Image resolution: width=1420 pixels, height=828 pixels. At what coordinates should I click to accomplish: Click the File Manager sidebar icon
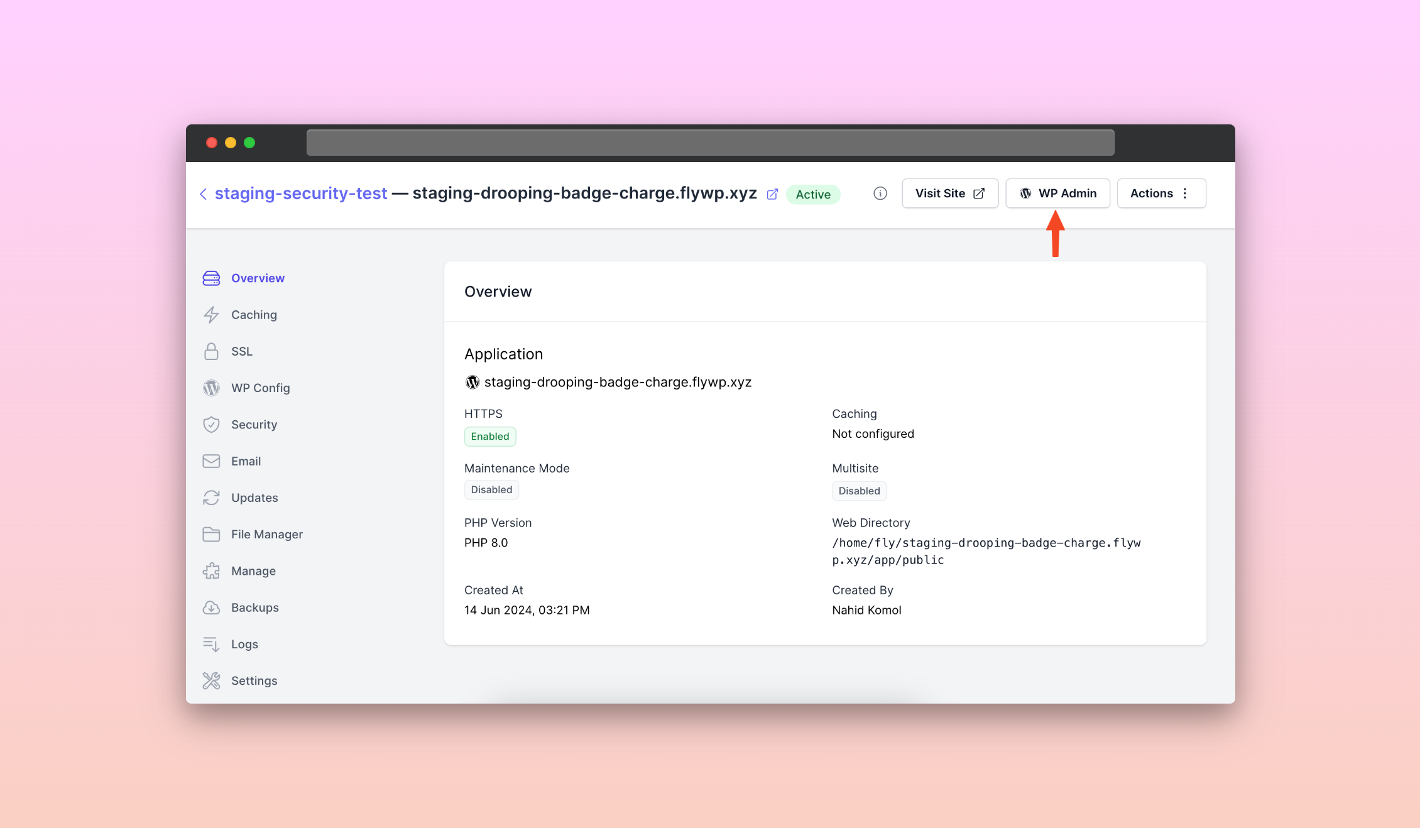(211, 533)
